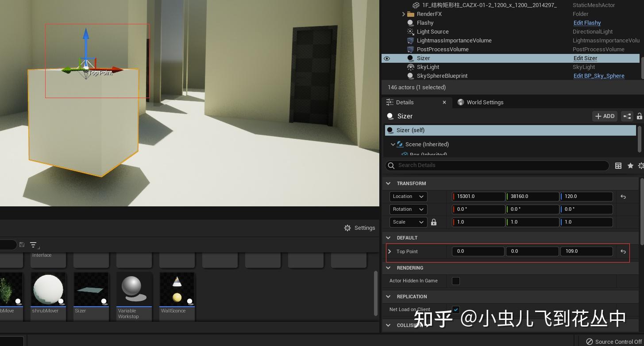Select the Light Source directional light icon

pos(411,31)
